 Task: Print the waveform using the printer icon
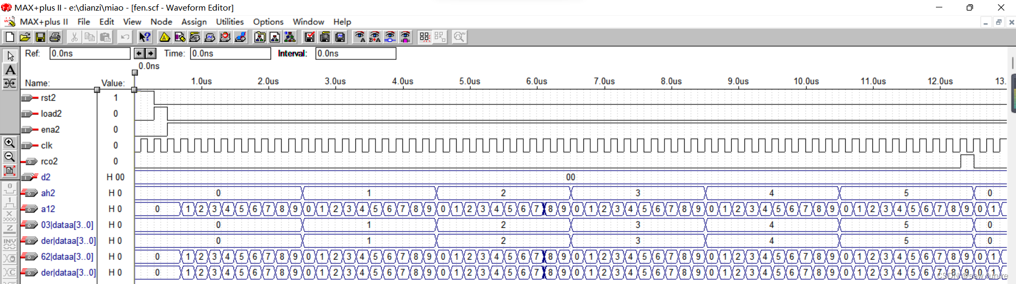tap(55, 37)
